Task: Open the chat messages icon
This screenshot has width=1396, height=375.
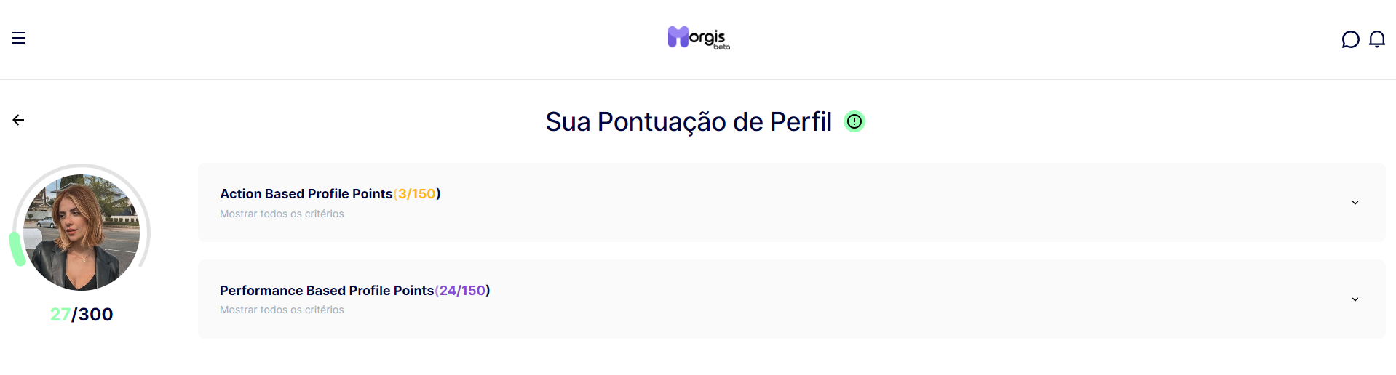Action: pyautogui.click(x=1350, y=39)
